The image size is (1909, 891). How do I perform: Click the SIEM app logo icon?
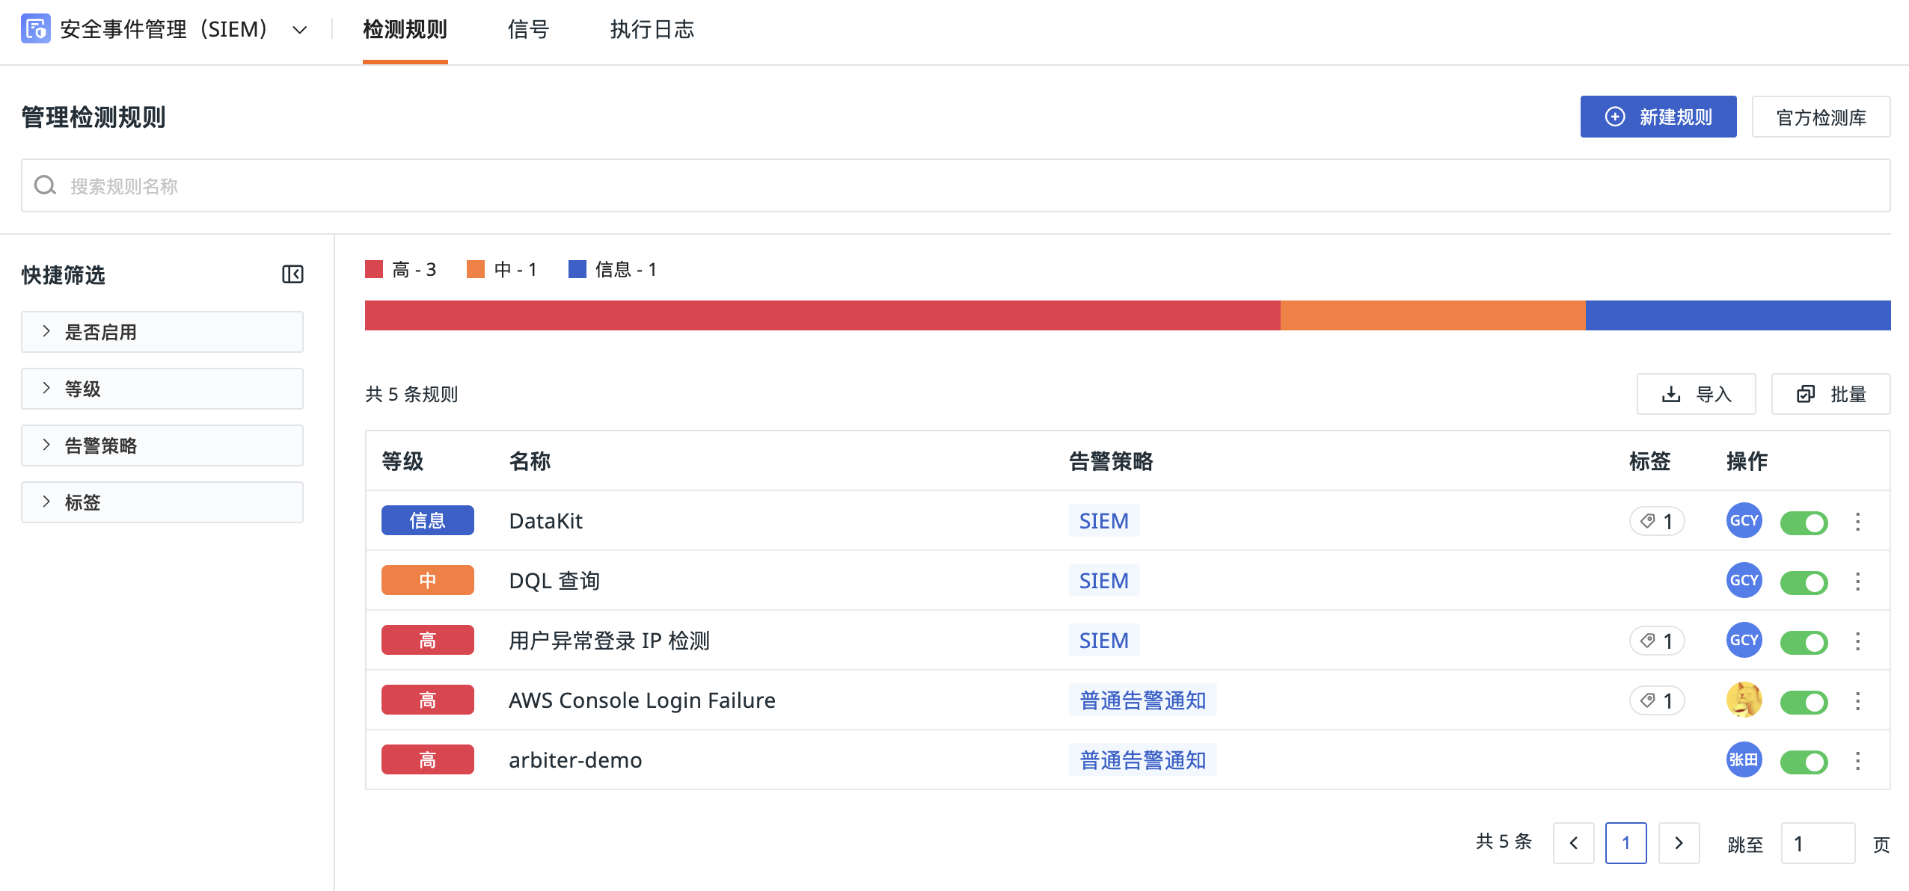click(36, 29)
